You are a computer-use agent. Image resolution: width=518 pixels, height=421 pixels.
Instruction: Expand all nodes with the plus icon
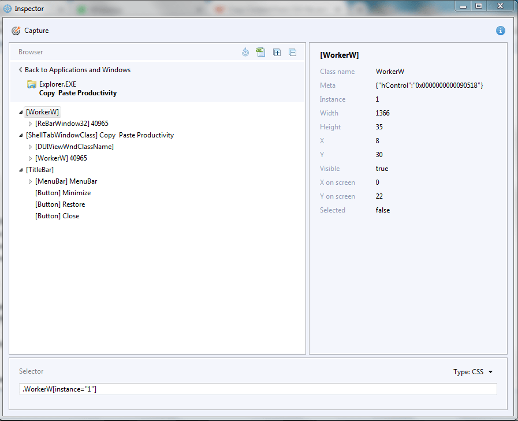click(277, 52)
